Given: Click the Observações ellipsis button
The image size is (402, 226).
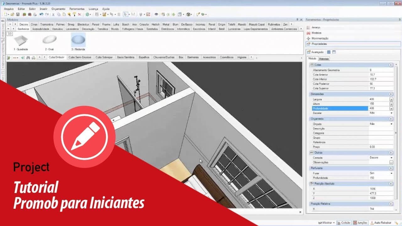Looking at the screenshot, I should pyautogui.click(x=391, y=163).
